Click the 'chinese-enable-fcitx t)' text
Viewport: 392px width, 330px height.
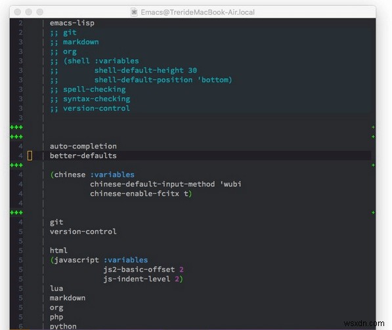coord(141,194)
